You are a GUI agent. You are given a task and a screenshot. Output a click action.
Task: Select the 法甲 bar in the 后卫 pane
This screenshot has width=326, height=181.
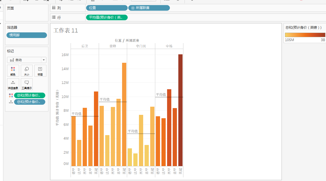[79, 153]
